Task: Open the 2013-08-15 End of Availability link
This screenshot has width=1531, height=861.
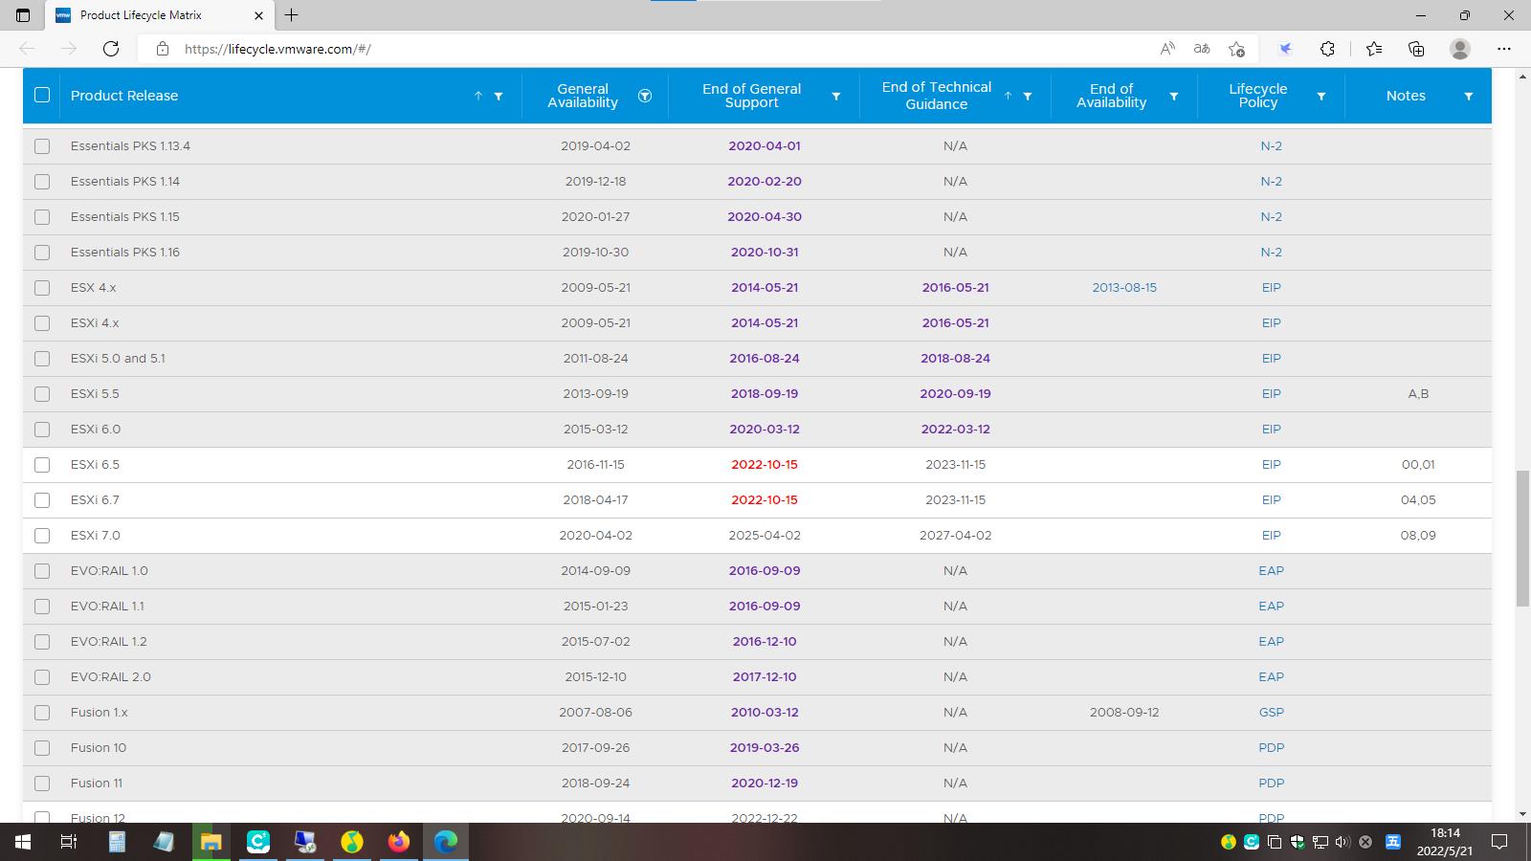Action: 1124,288
